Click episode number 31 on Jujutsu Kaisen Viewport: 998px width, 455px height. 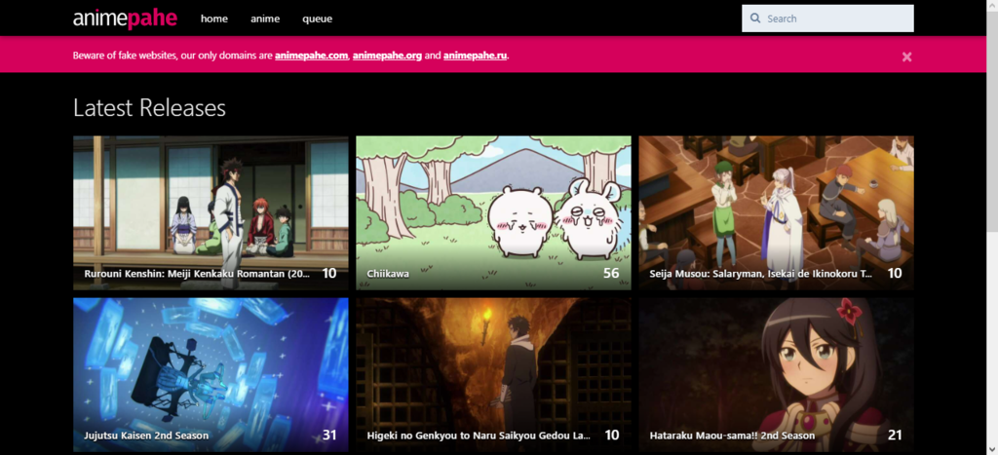pyautogui.click(x=329, y=436)
